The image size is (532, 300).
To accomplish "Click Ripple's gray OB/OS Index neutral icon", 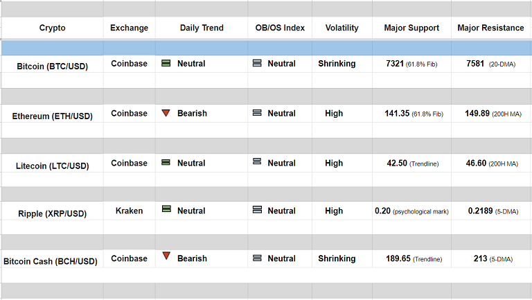I will (257, 210).
